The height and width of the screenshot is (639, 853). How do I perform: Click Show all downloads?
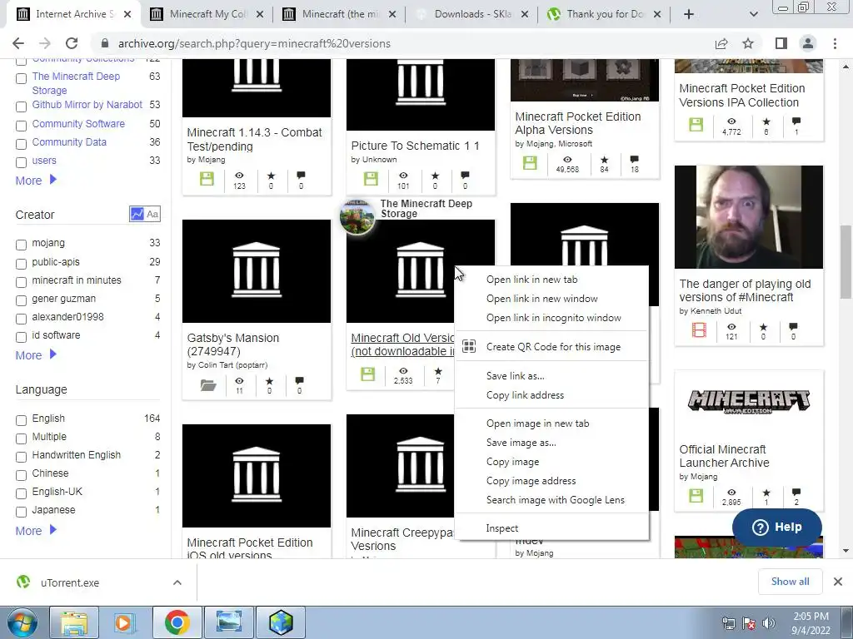click(790, 582)
